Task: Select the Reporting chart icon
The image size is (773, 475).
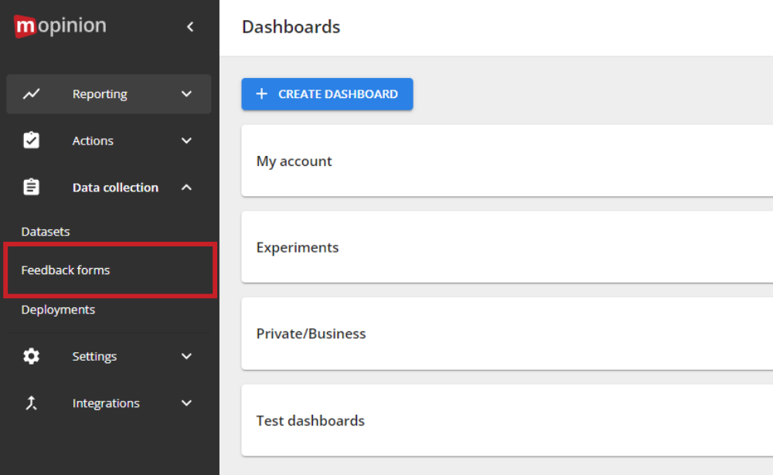Action: [x=31, y=93]
